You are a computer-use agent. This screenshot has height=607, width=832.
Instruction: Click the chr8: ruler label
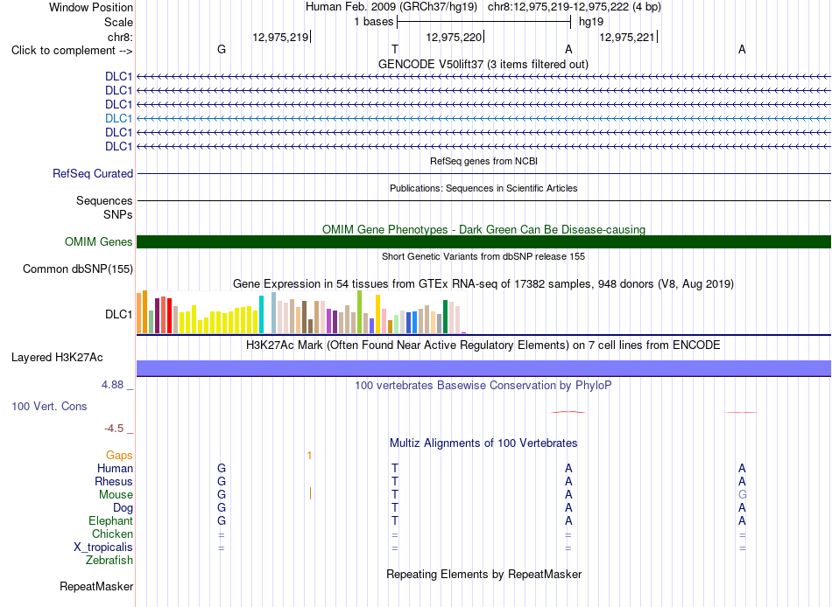120,37
